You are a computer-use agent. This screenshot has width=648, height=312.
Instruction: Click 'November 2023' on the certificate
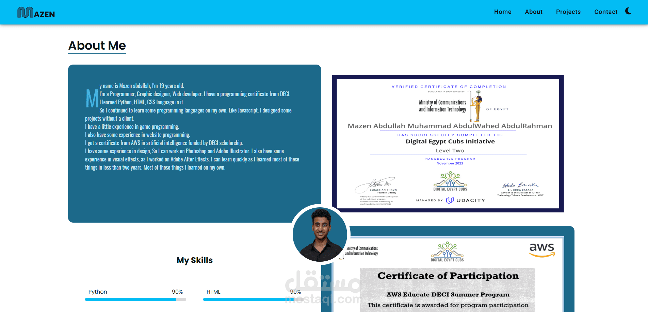click(450, 163)
